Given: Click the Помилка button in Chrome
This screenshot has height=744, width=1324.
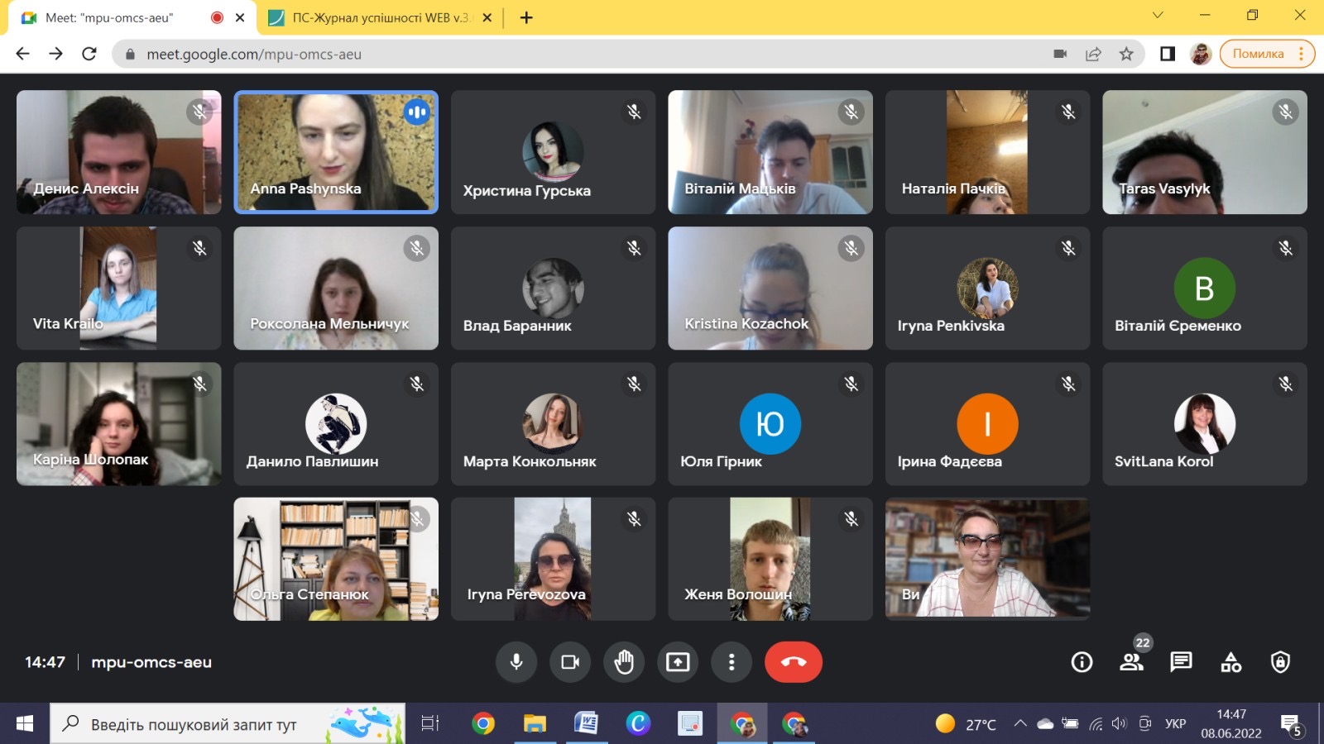Looking at the screenshot, I should tap(1258, 54).
